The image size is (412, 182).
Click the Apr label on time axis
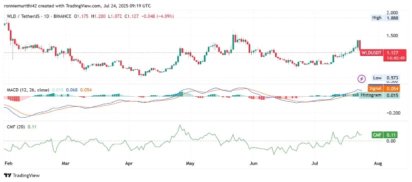click(128, 164)
